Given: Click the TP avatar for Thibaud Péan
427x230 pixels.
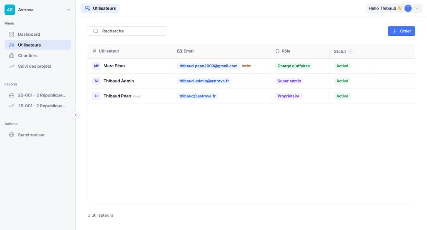Looking at the screenshot, I should [96, 96].
